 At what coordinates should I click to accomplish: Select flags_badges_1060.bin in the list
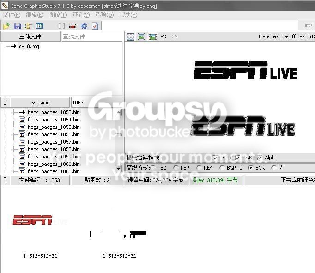point(54,164)
